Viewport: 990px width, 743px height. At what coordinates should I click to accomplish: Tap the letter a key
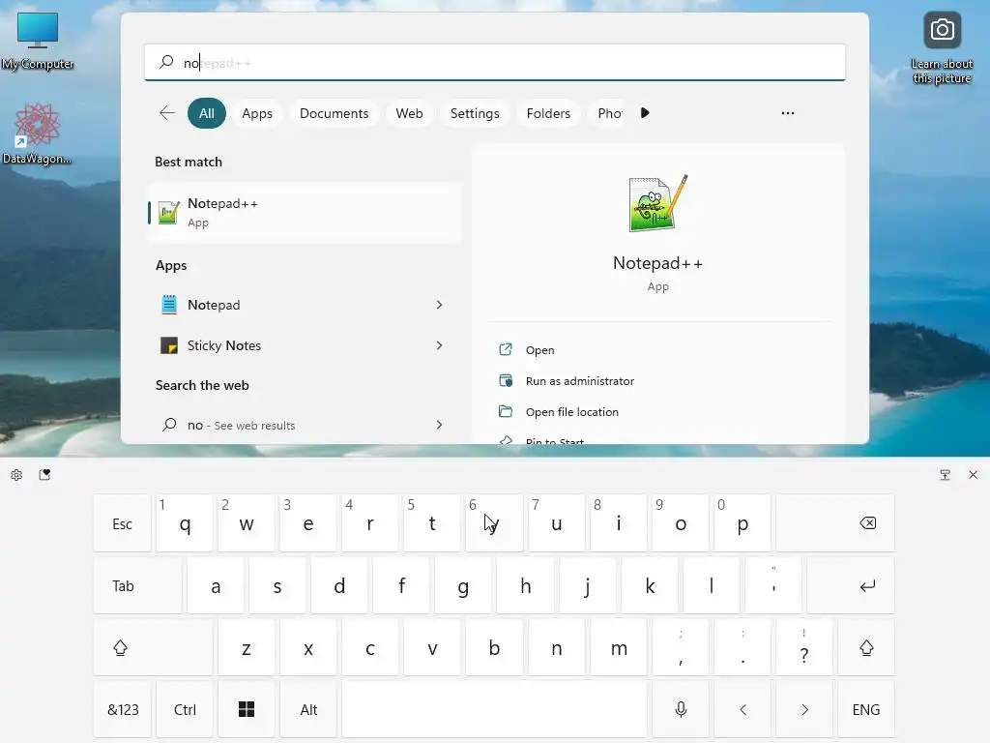tap(216, 585)
